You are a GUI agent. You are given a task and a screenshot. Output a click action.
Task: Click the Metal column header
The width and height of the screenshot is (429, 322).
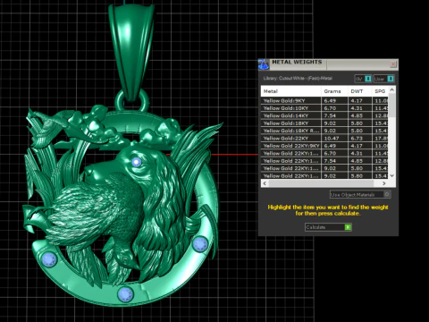(291, 91)
